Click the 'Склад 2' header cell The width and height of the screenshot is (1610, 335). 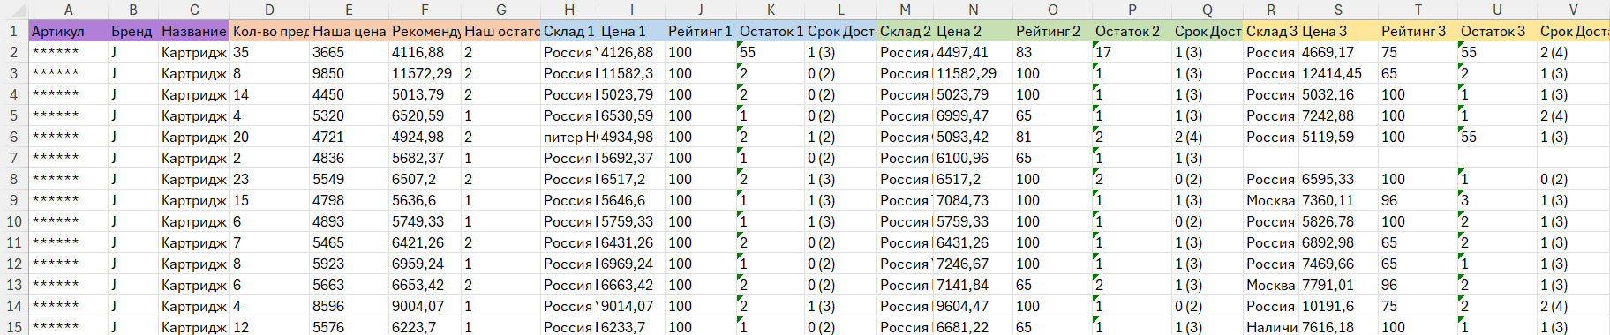(x=906, y=31)
